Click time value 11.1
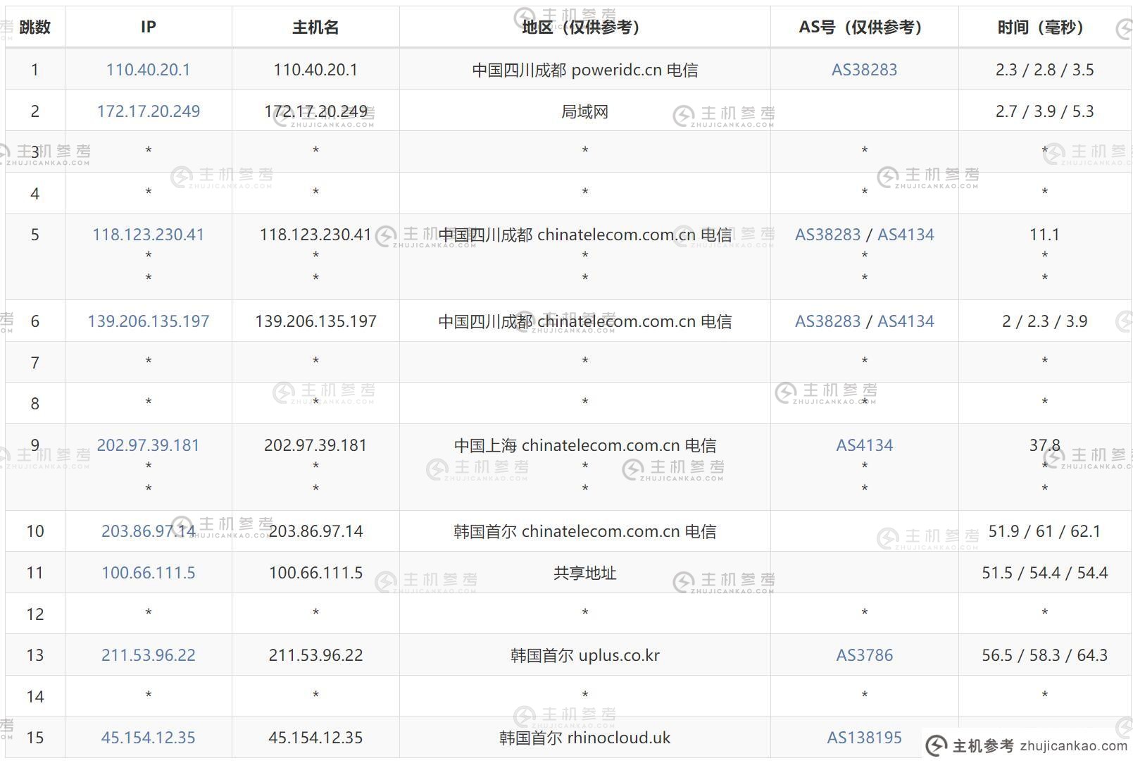The image size is (1133, 763). 1044,235
